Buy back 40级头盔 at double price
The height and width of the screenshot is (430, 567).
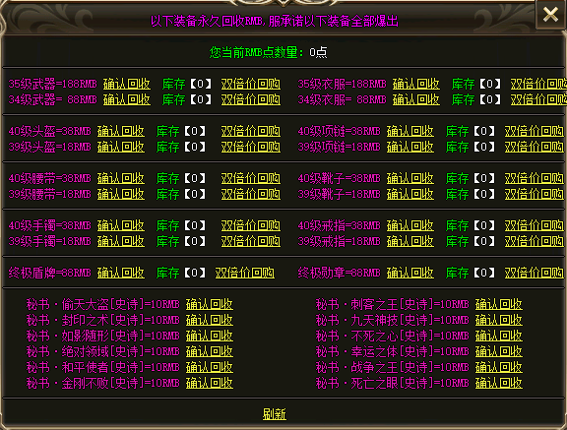tap(251, 131)
